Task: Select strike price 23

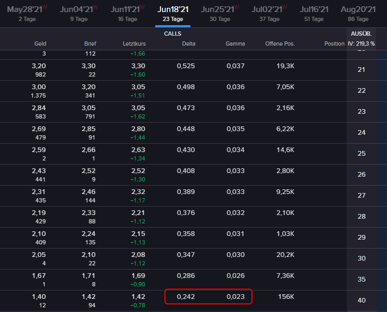Action: [x=361, y=112]
